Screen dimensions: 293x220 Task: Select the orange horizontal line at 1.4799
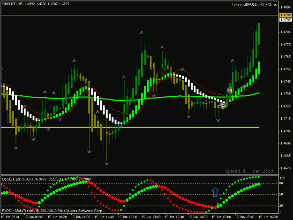coord(140,15)
